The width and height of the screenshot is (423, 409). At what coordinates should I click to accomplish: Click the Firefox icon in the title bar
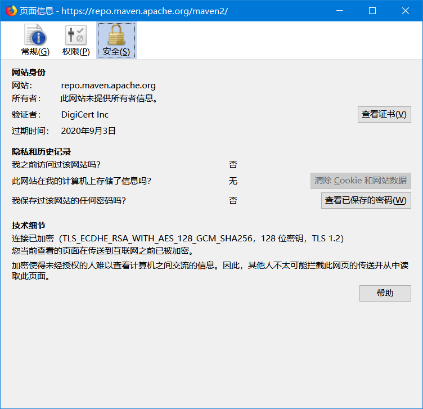11,11
